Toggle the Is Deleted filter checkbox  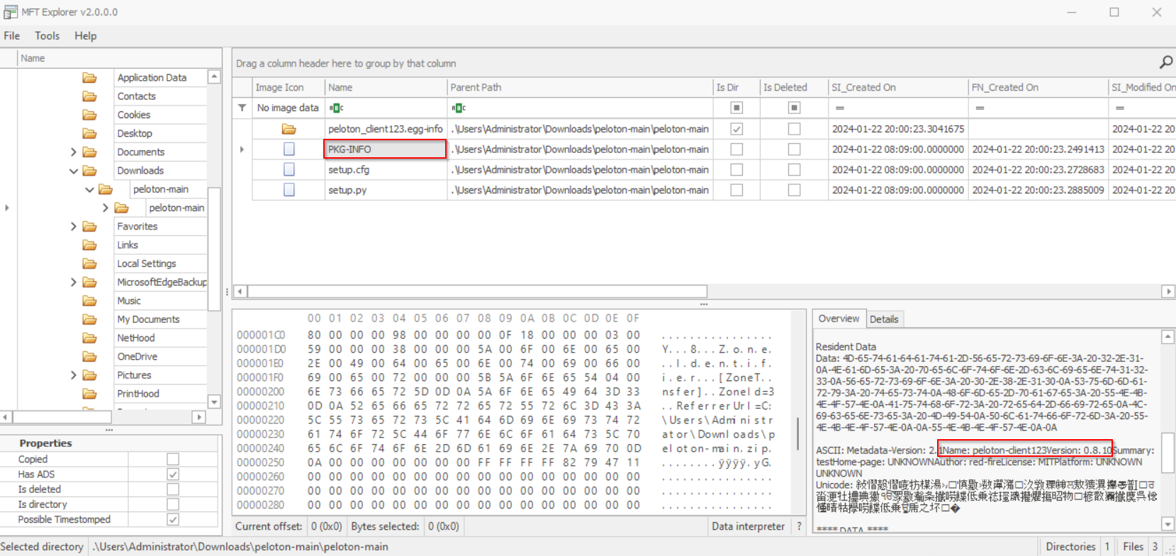794,108
